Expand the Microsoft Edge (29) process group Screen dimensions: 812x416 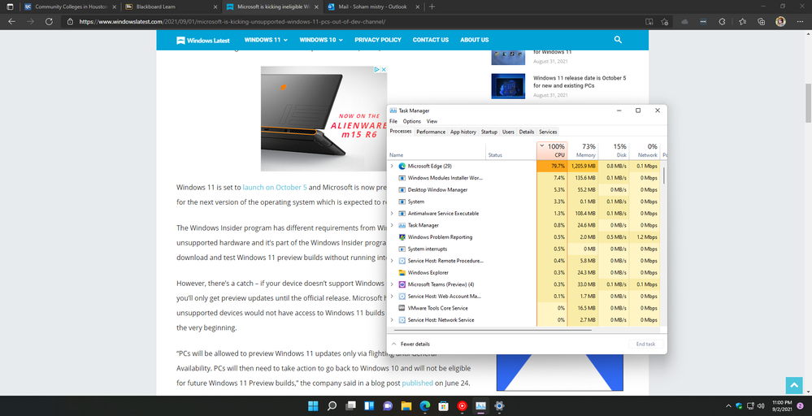pyautogui.click(x=392, y=166)
